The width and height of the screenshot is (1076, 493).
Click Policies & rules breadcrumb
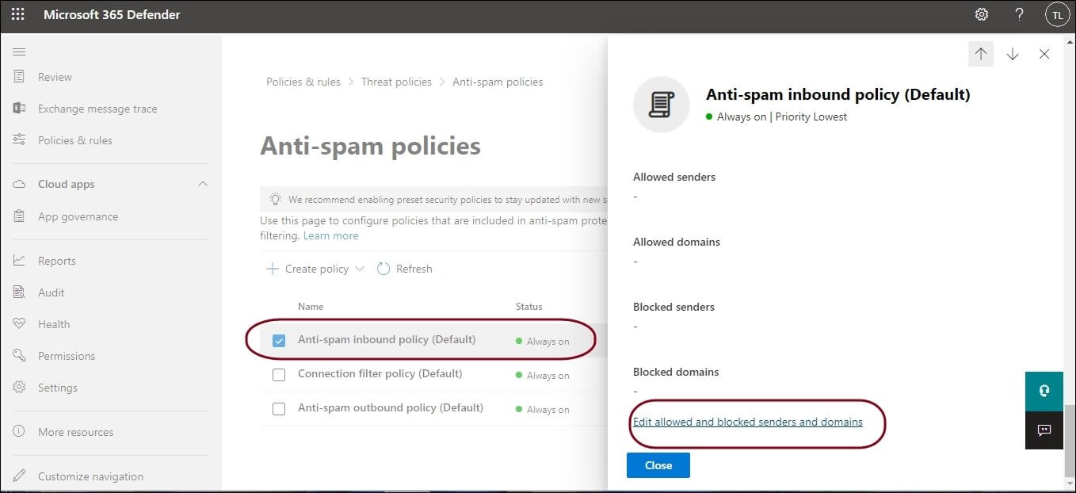(303, 82)
